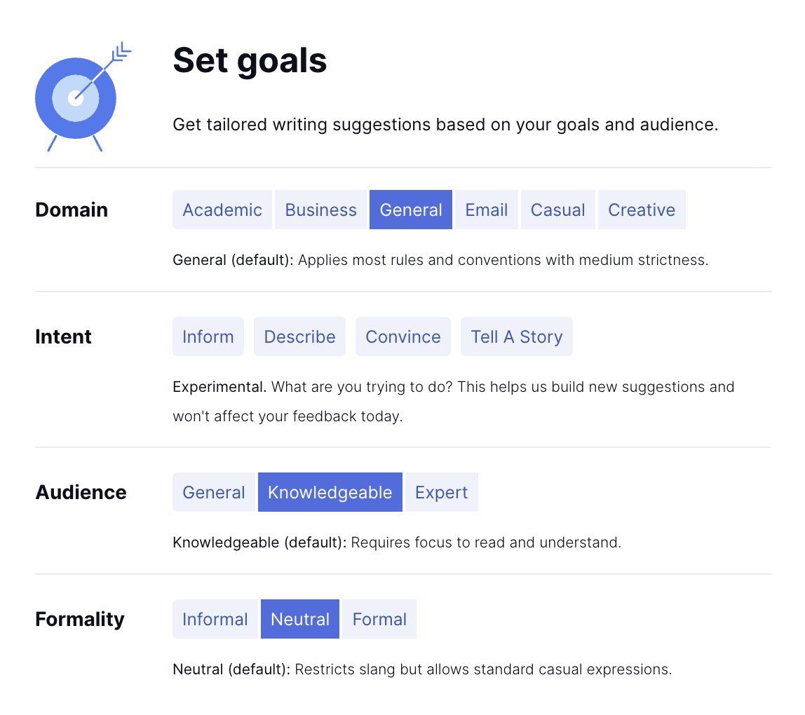Set intent to Convince

coord(402,336)
